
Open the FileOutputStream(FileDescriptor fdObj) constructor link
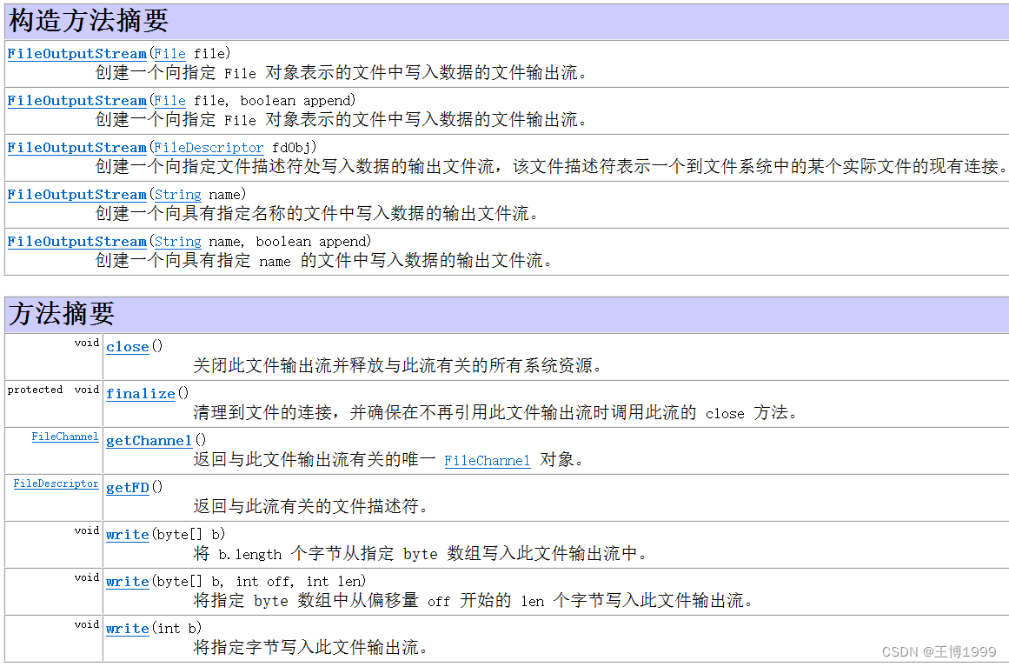coord(76,148)
